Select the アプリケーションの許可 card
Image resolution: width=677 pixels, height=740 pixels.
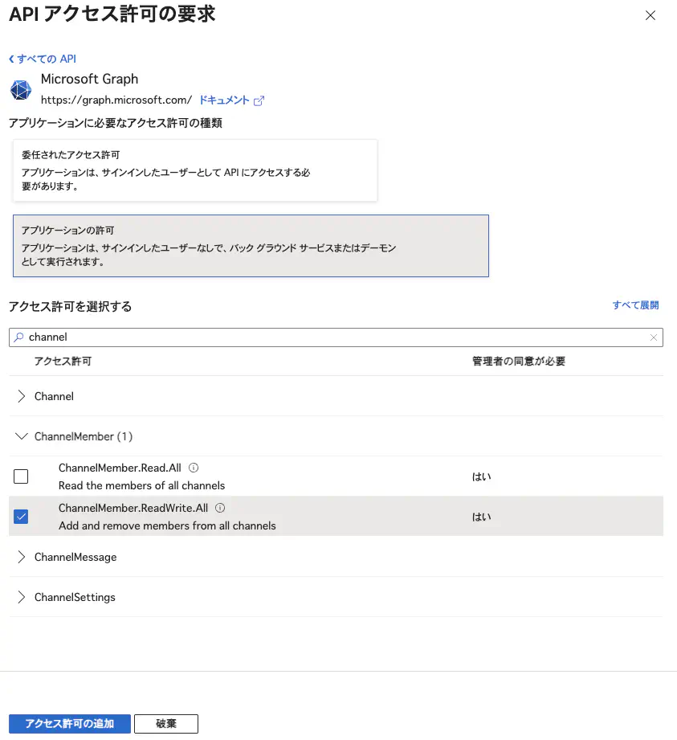pyautogui.click(x=251, y=246)
